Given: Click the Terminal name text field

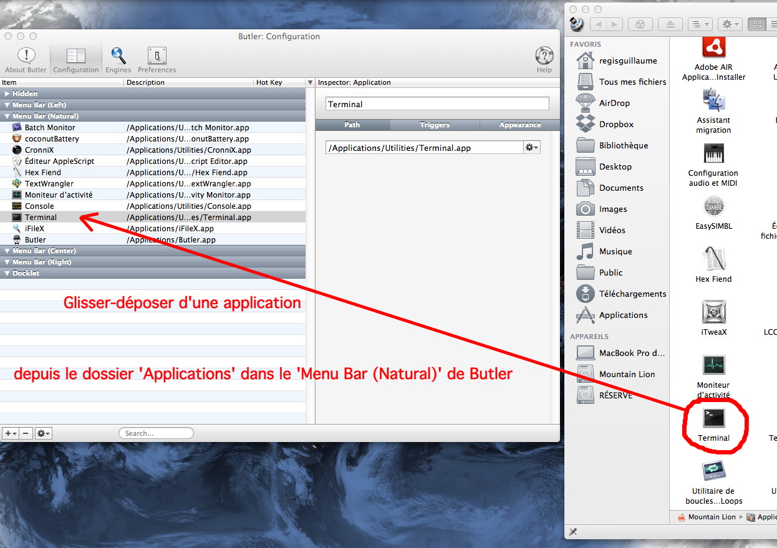Looking at the screenshot, I should [x=437, y=104].
